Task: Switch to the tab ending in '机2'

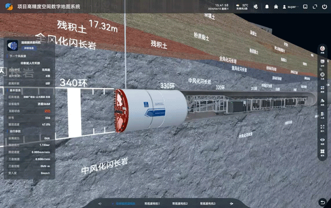Action: (180, 204)
